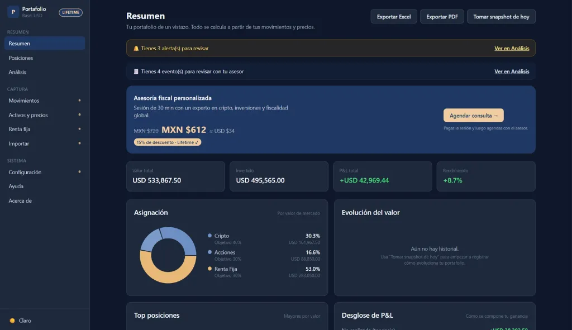Click the dot next to Movimientos
This screenshot has width=572, height=330.
tap(79, 101)
